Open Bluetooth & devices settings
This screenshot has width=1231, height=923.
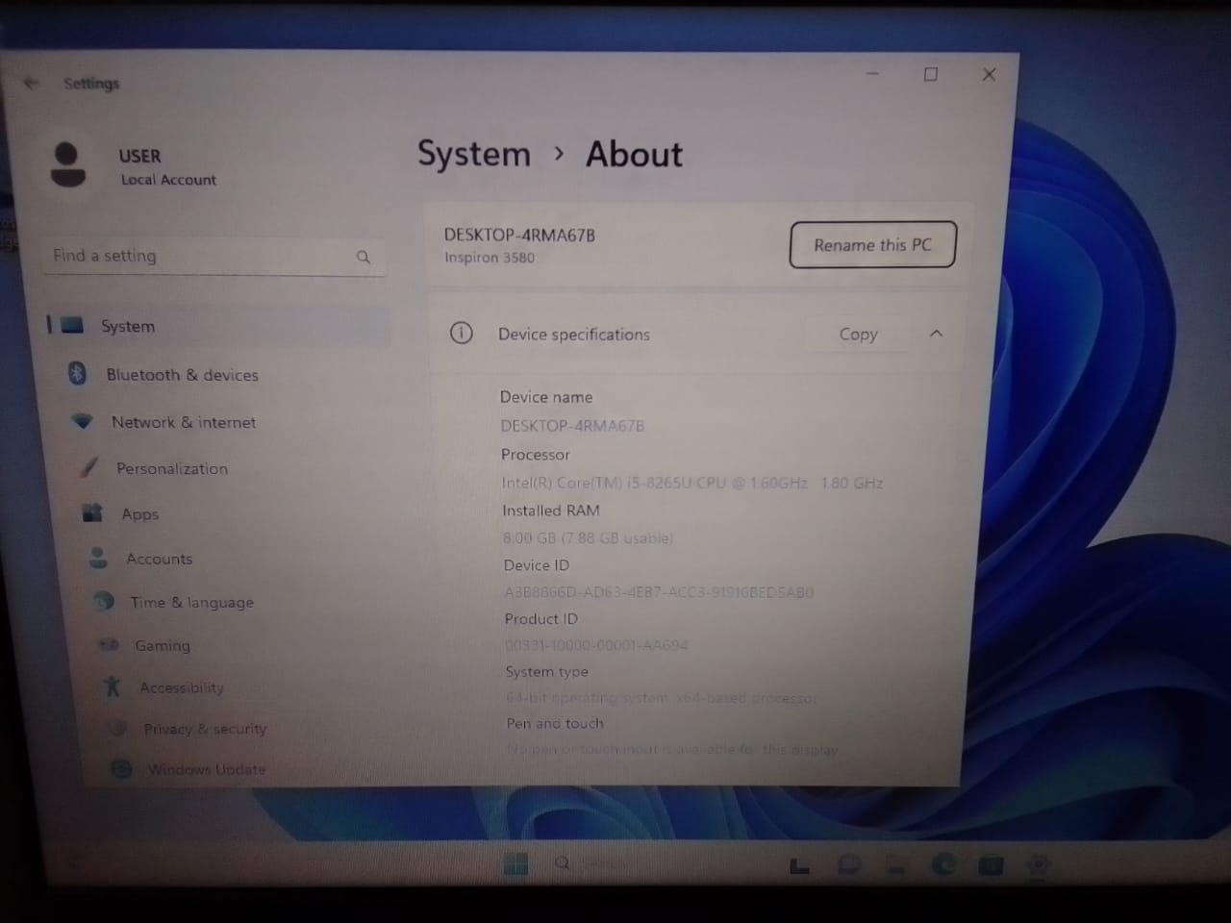pos(182,375)
